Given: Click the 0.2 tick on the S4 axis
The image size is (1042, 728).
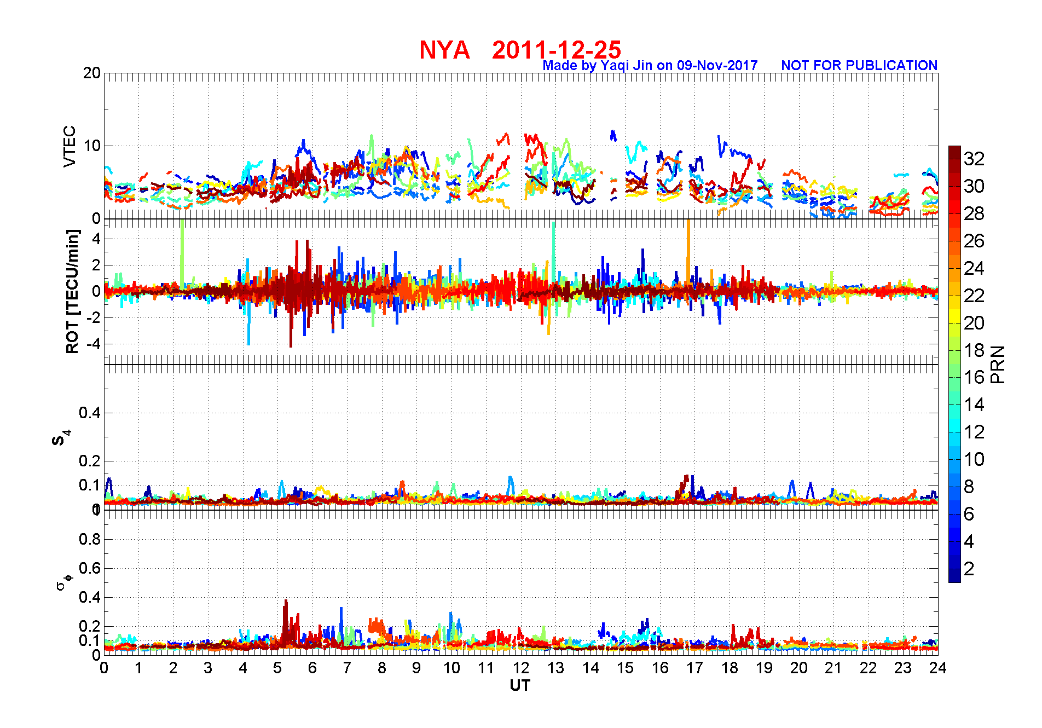Looking at the screenshot, I should pos(90,461).
